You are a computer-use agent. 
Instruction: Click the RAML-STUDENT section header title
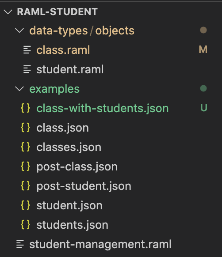(57, 11)
